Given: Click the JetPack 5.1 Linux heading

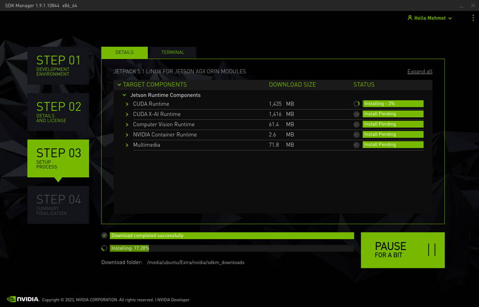Looking at the screenshot, I should 180,71.
